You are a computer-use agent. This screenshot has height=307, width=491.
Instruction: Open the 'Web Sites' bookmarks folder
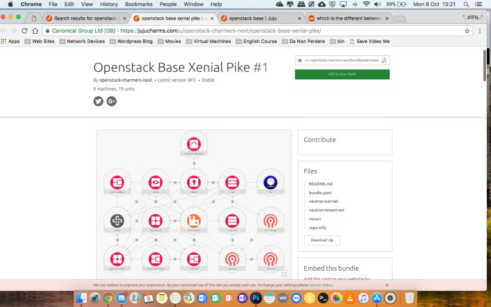39,41
